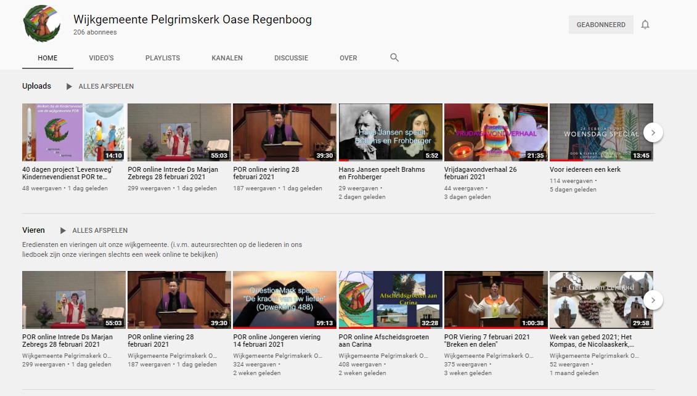
Task: Switch to the VIDEO'S tab
Action: click(x=101, y=58)
